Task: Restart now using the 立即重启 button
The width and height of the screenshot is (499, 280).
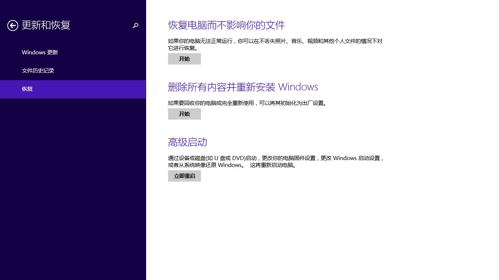Action: (184, 176)
